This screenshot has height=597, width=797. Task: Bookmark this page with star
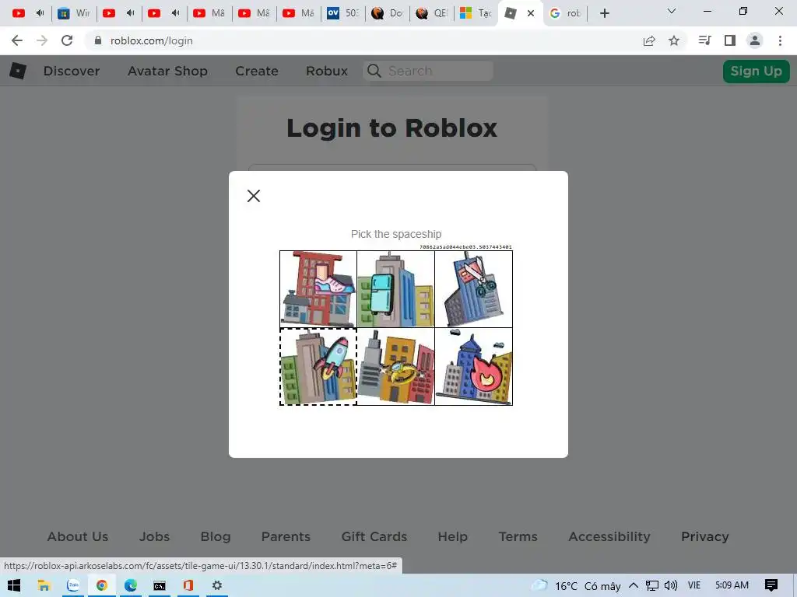coord(674,40)
